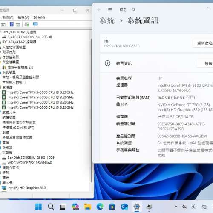Open the hamburger navigation menu in Settings
Image resolution: width=213 pixels, height=213 pixels.
110,9
